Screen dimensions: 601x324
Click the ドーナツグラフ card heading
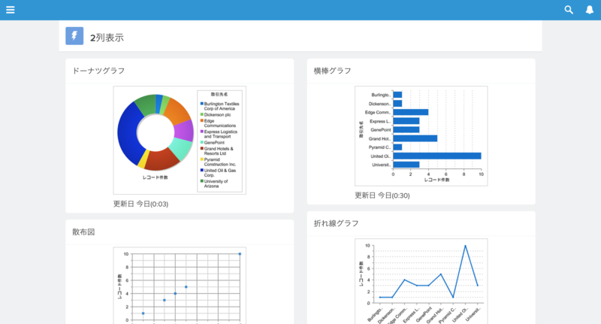click(98, 71)
